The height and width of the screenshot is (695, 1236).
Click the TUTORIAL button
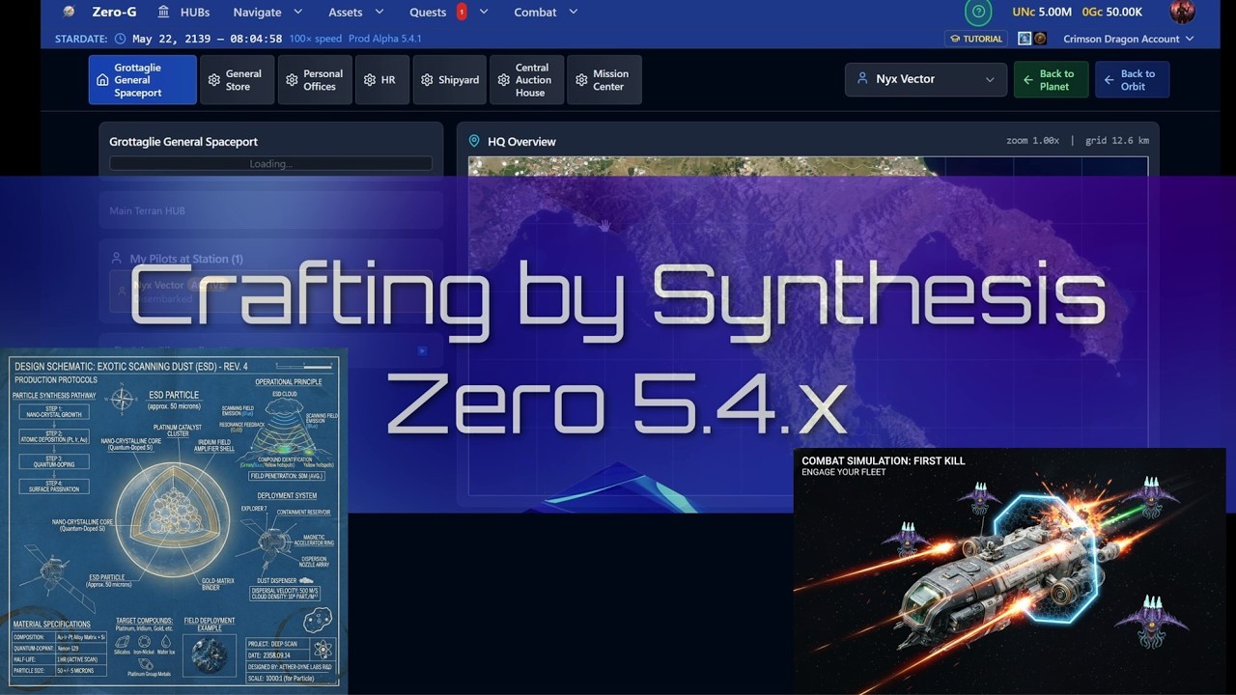click(976, 39)
